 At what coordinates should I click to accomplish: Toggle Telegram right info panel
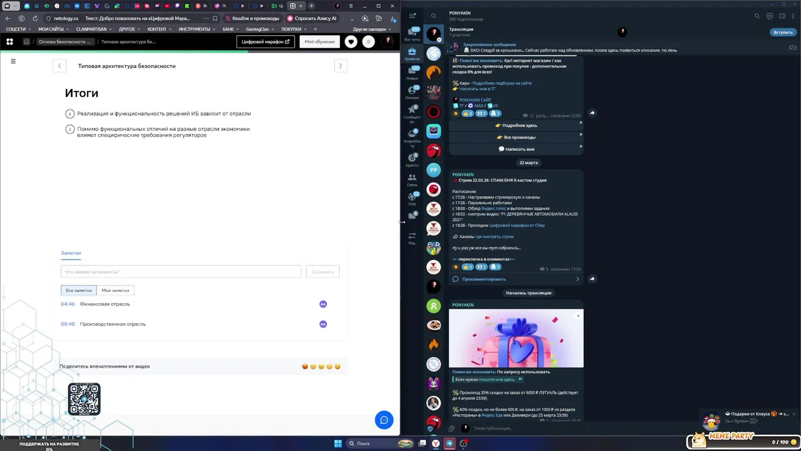point(782,16)
